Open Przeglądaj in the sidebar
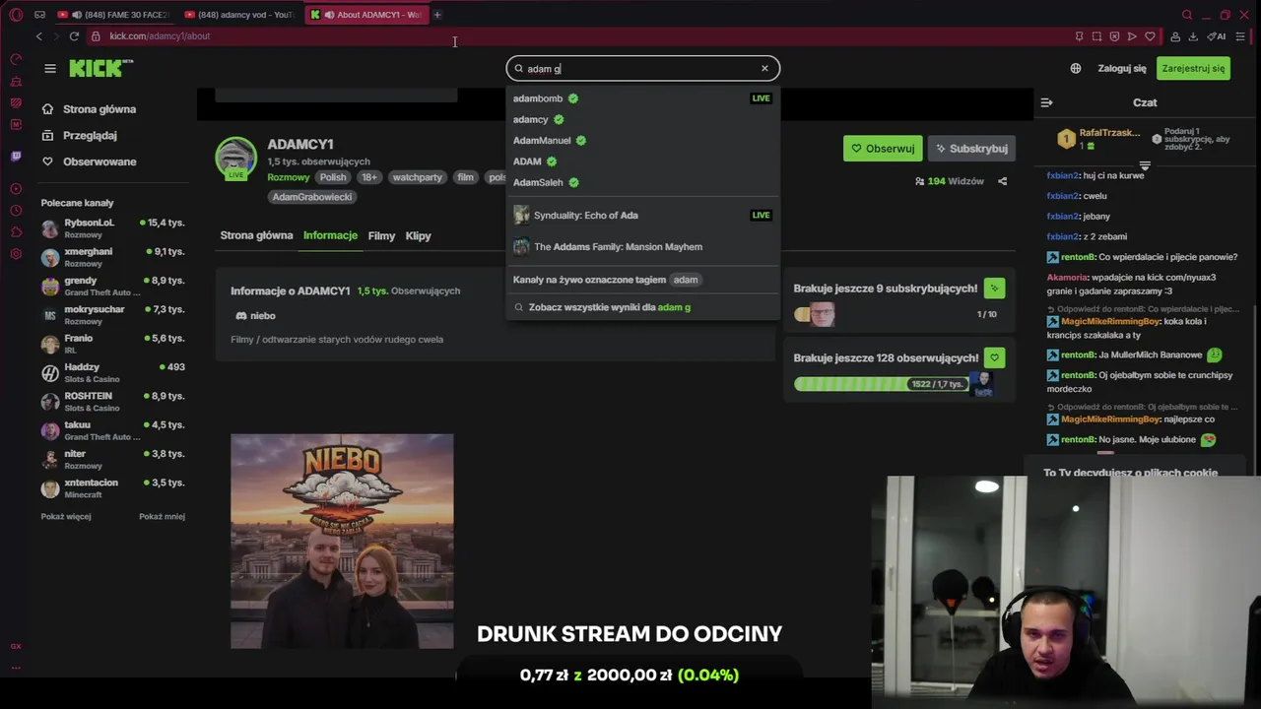The height and width of the screenshot is (709, 1261). click(90, 135)
